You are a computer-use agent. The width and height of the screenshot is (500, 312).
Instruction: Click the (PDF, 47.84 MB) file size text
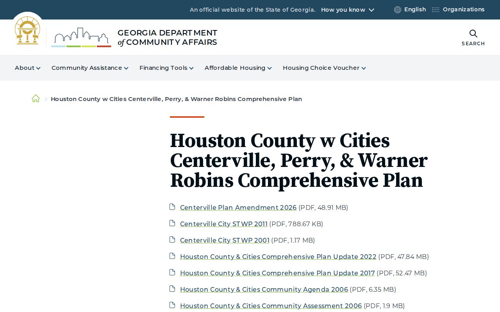(404, 257)
